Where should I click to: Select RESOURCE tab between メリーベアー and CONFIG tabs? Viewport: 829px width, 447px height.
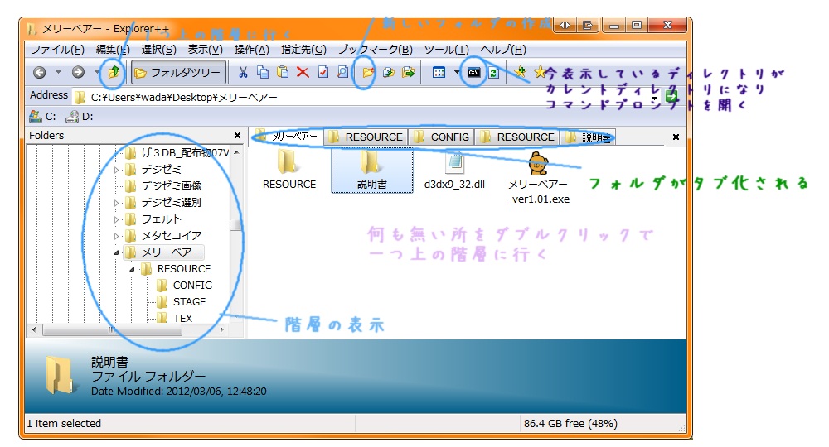[366, 137]
